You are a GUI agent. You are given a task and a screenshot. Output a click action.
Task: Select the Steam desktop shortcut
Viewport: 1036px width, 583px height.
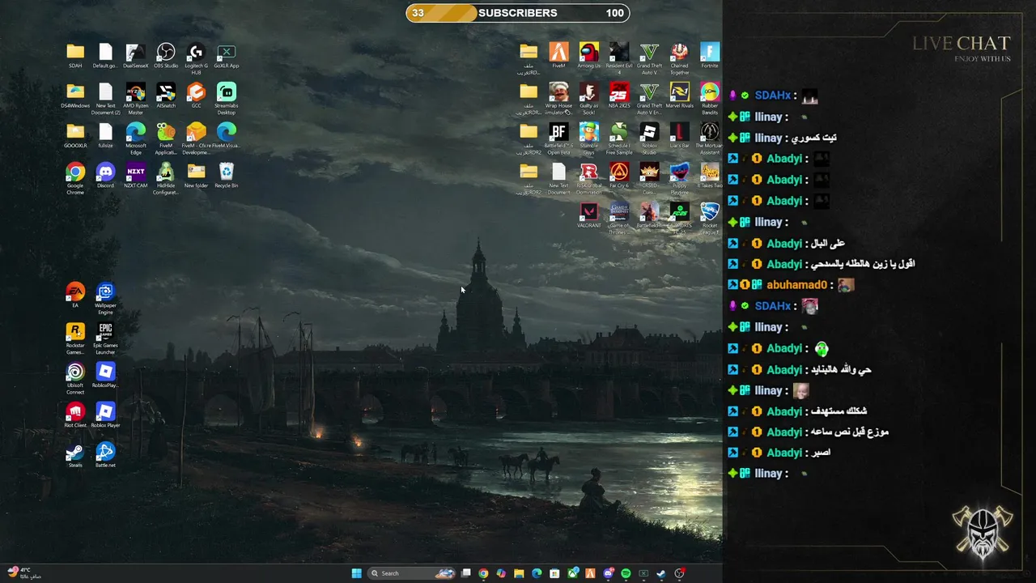click(75, 454)
